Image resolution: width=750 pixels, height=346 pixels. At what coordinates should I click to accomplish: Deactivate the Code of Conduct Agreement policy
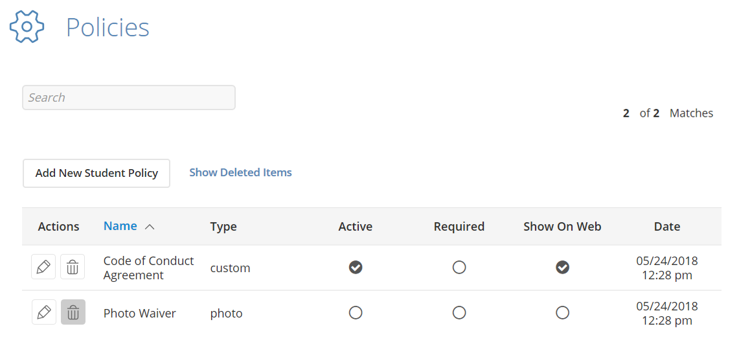(356, 267)
